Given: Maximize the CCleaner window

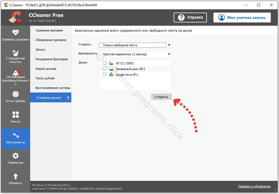Looking at the screenshot, I should (259, 5).
